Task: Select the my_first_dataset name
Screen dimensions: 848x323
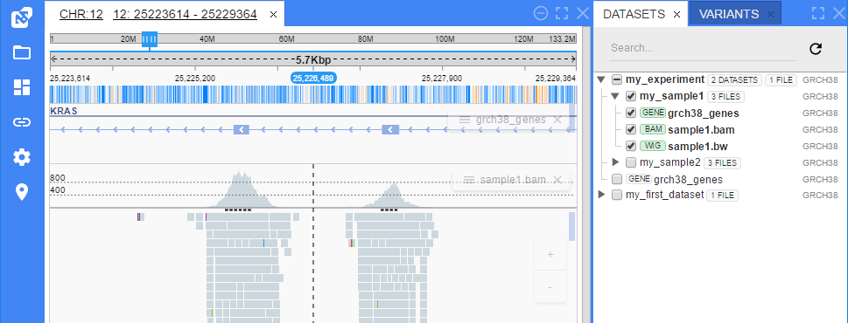Action: [x=665, y=196]
